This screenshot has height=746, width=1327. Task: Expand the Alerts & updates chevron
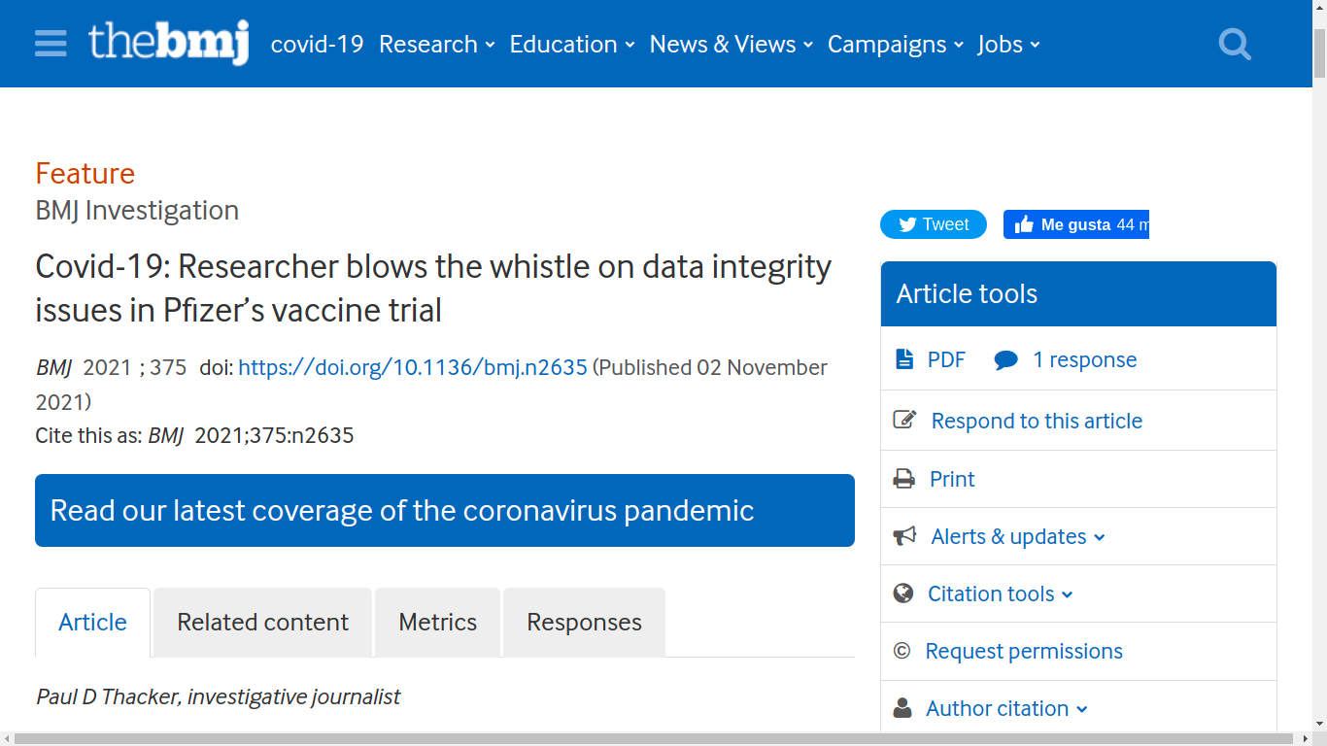(x=1099, y=537)
